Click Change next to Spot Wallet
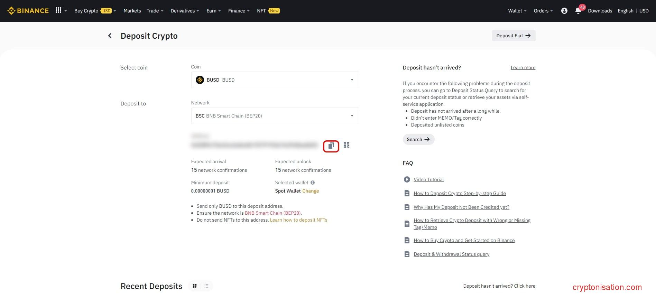 pos(311,191)
